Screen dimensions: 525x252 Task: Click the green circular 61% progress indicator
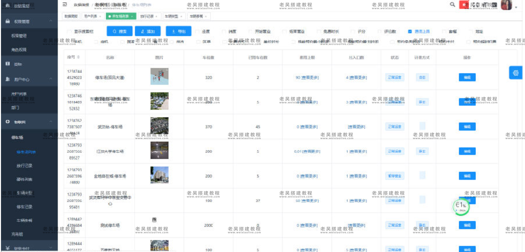pyautogui.click(x=461, y=206)
